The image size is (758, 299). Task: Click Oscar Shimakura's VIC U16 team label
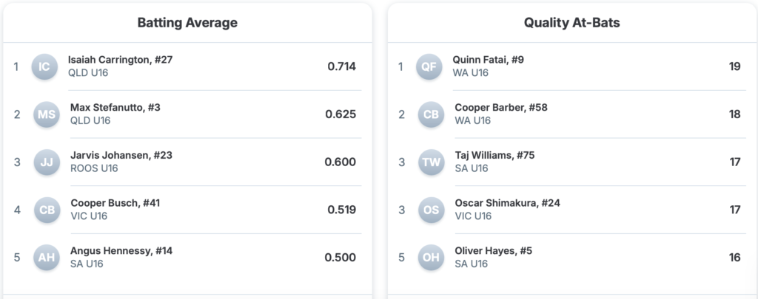pos(473,216)
